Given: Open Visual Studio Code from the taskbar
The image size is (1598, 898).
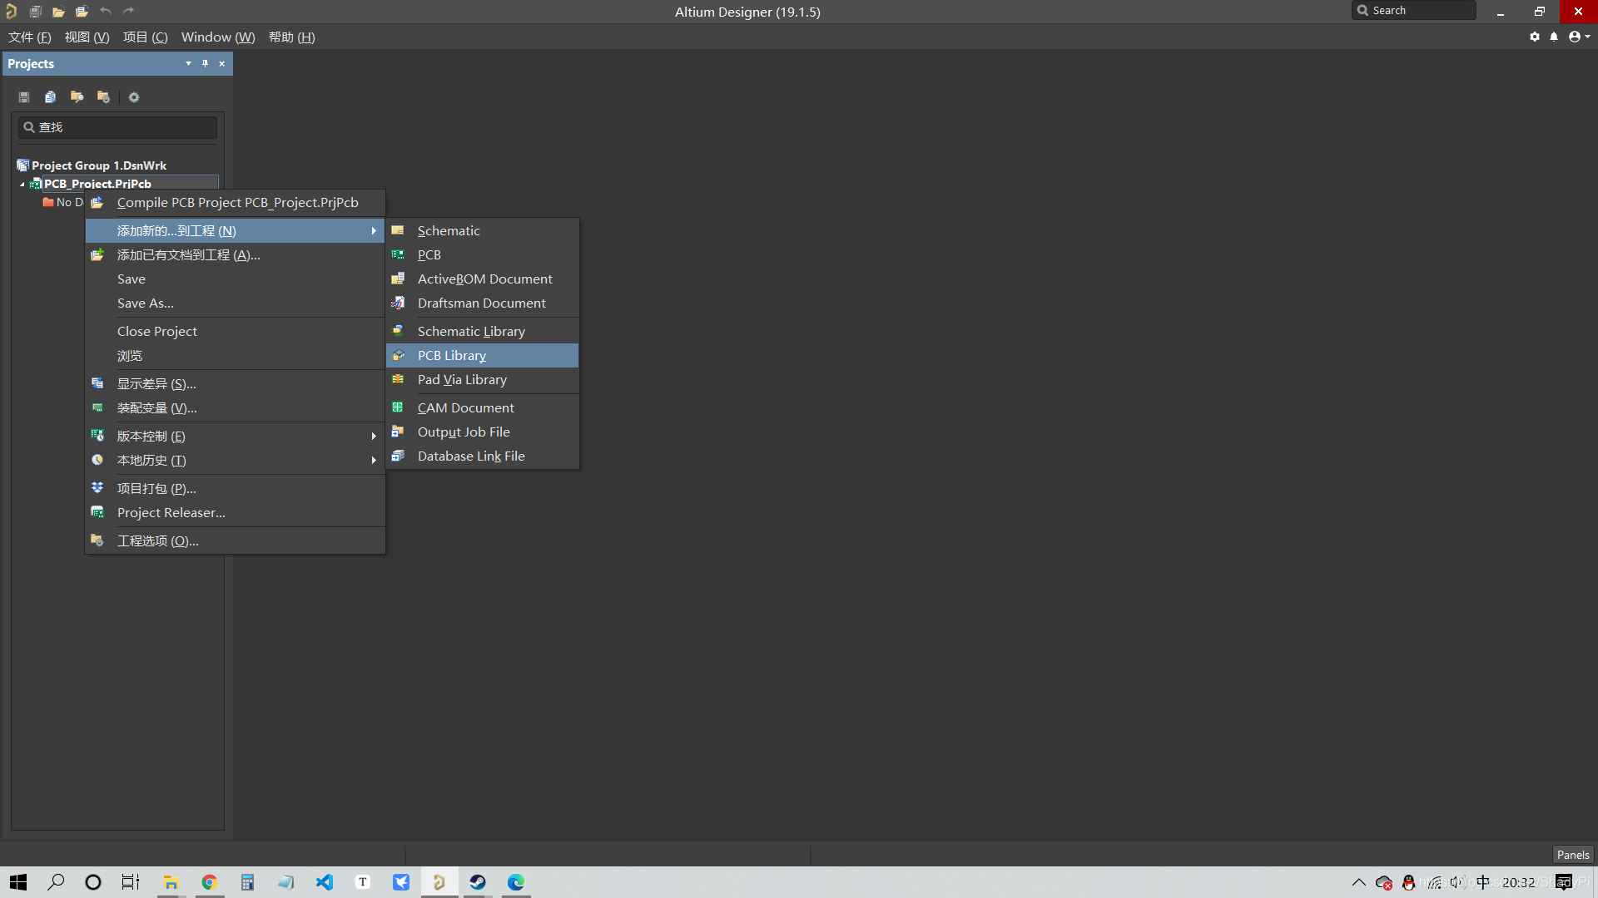Looking at the screenshot, I should pos(324,882).
